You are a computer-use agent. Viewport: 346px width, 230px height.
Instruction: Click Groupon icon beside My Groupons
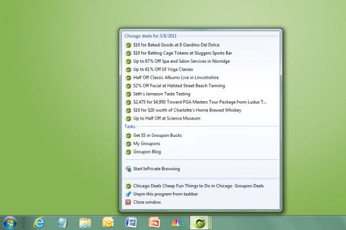(128, 144)
